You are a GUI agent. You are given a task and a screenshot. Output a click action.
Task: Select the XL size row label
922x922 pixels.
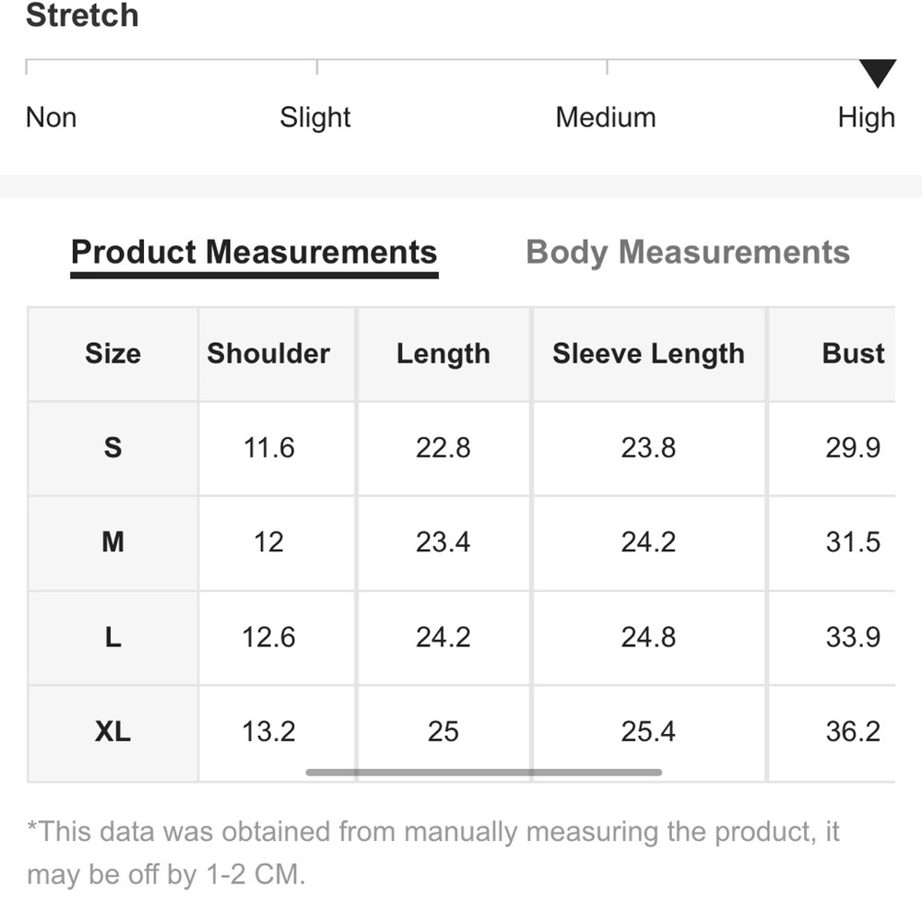point(112,732)
